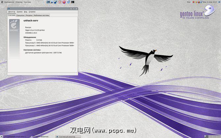This screenshot has height=138, width=221.
Task: Switch to the Ресурсы tab
Action: point(29,15)
